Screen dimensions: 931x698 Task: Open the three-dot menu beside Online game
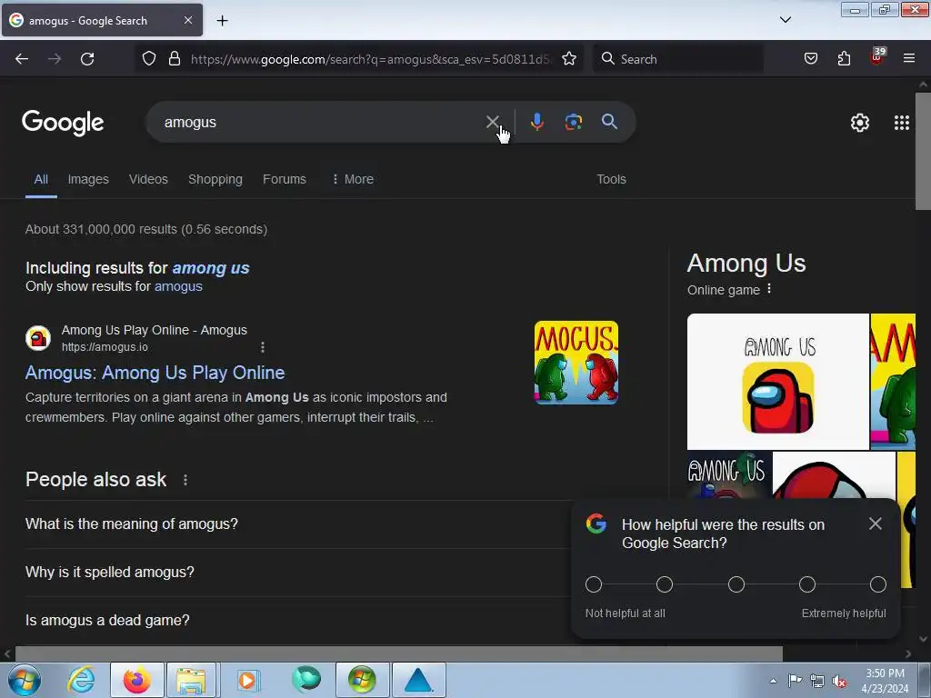pyautogui.click(x=769, y=289)
